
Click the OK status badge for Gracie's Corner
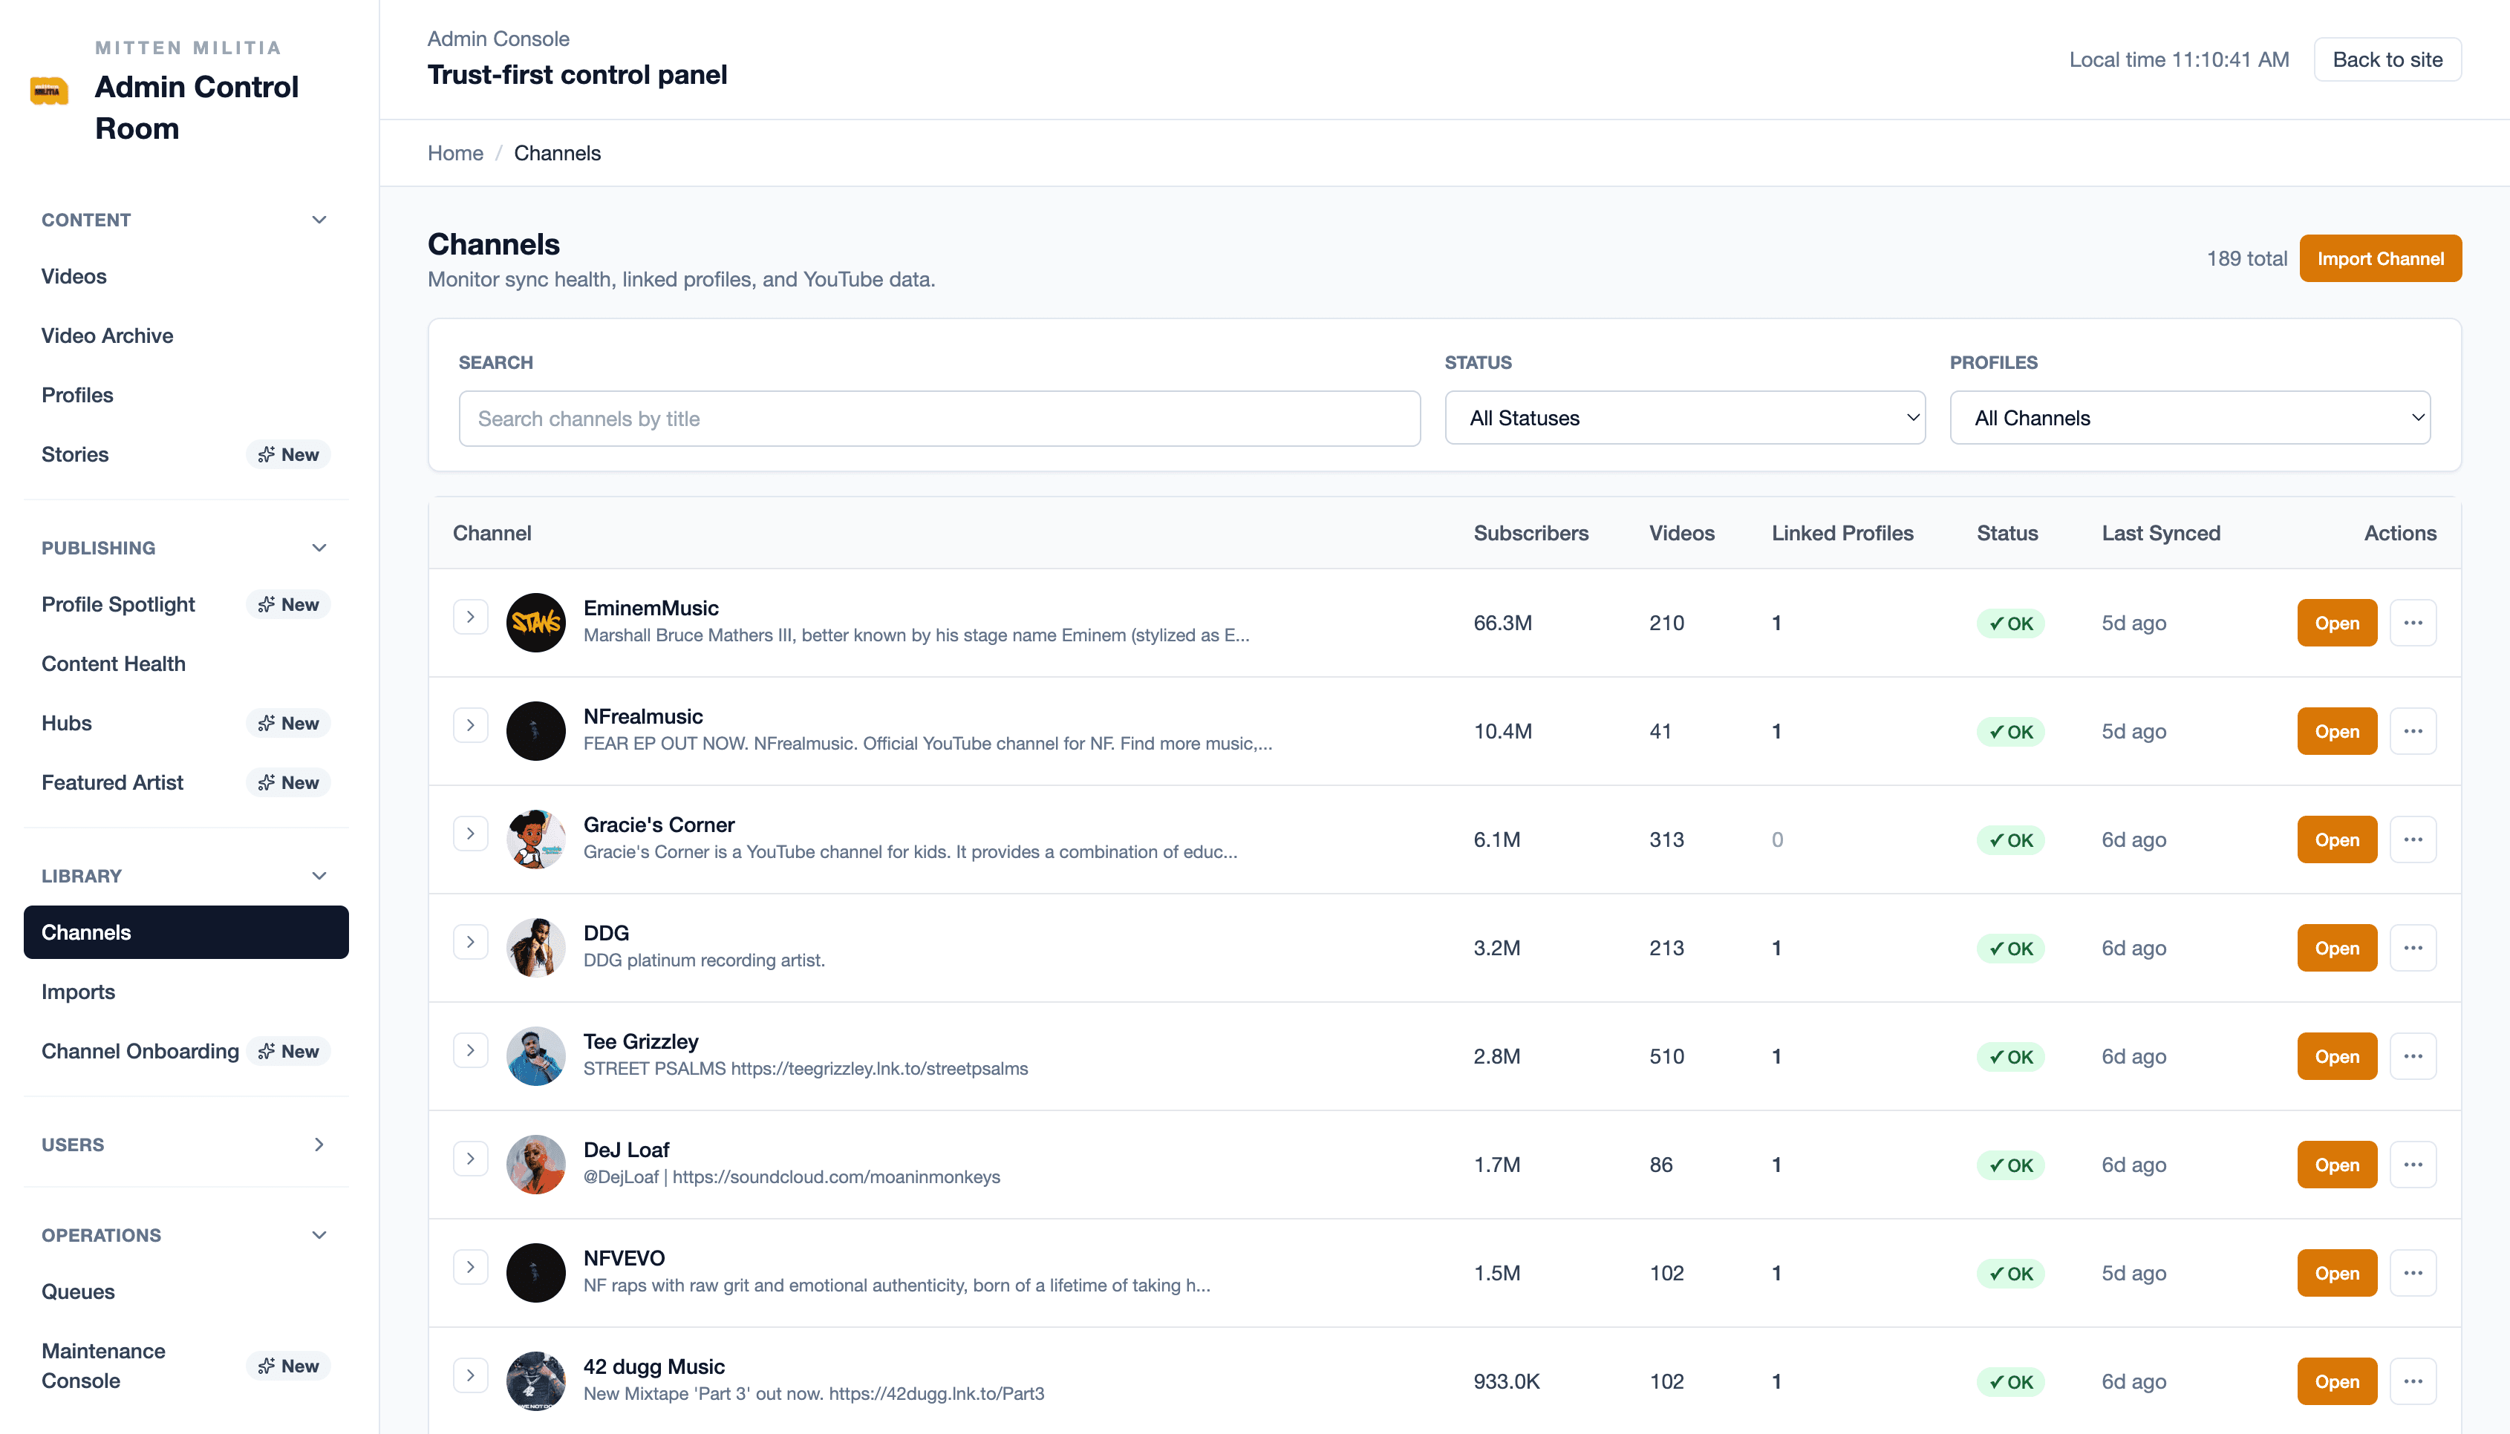click(x=2010, y=839)
